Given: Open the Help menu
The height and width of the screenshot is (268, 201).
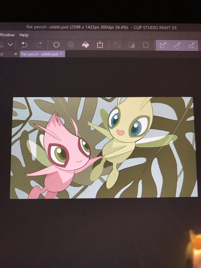Looking at the screenshot, I should click(x=24, y=35).
